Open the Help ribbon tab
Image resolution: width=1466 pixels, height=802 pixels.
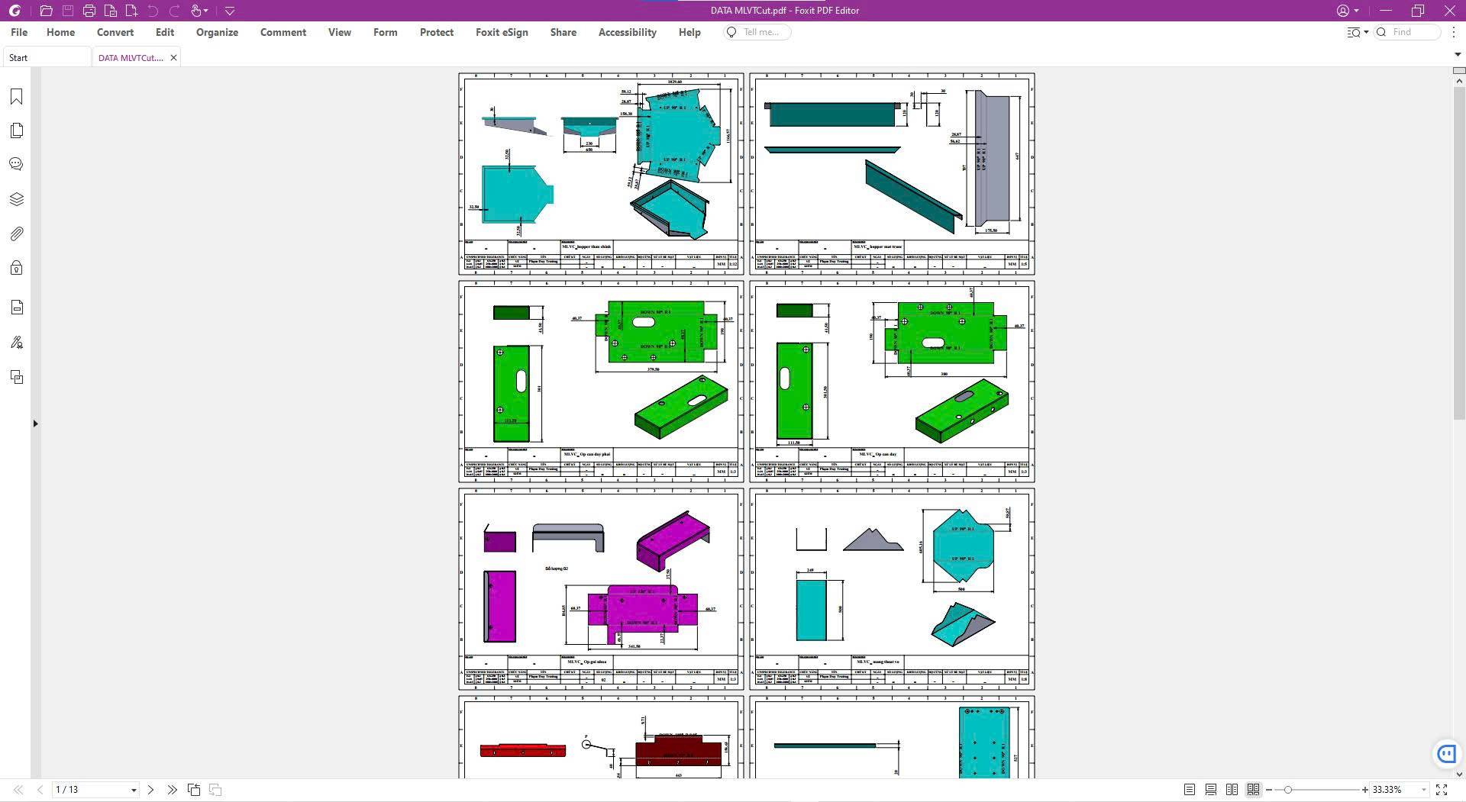click(689, 32)
